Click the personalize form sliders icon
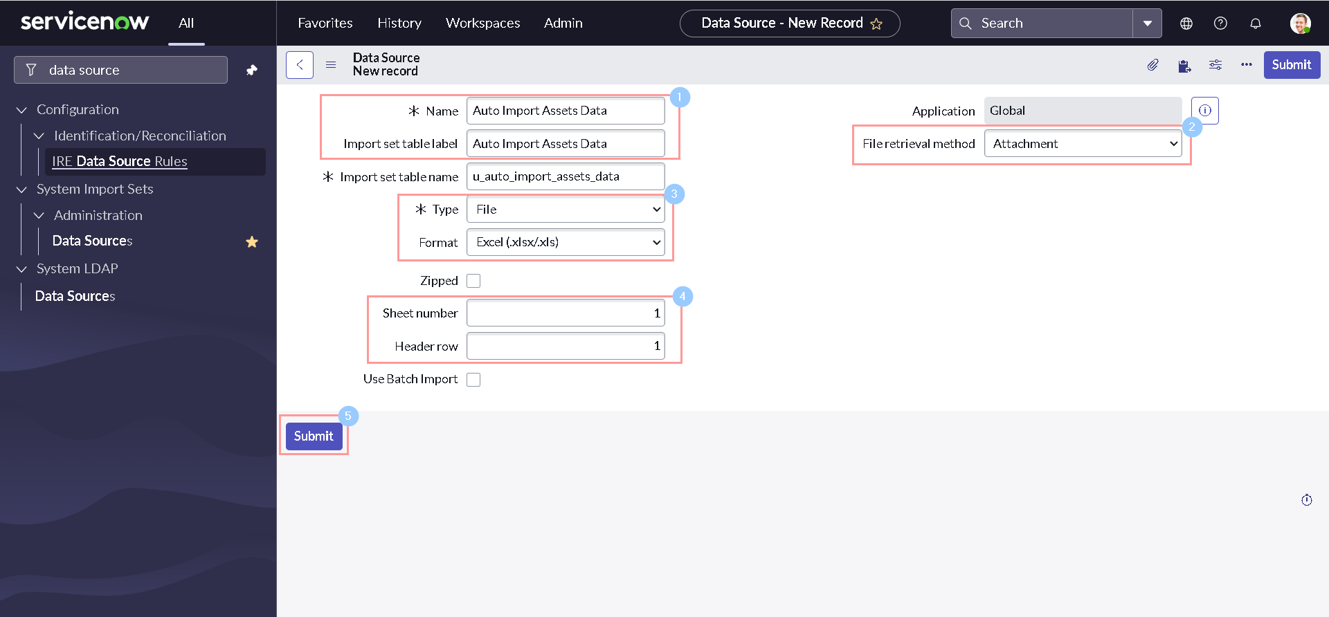The image size is (1329, 617). coord(1215,65)
